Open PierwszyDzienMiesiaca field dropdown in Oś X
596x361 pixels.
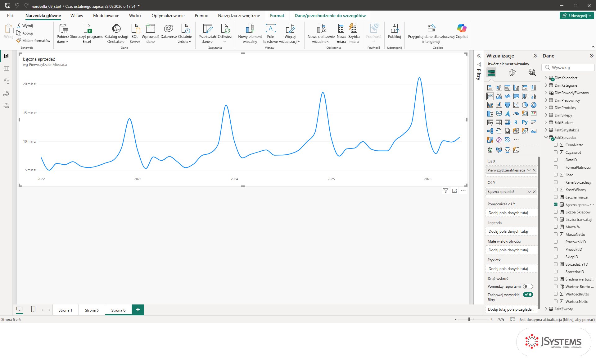pyautogui.click(x=529, y=170)
